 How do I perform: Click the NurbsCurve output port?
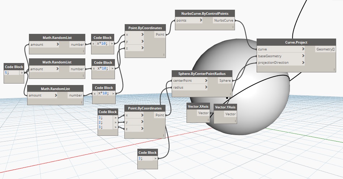click(x=224, y=21)
